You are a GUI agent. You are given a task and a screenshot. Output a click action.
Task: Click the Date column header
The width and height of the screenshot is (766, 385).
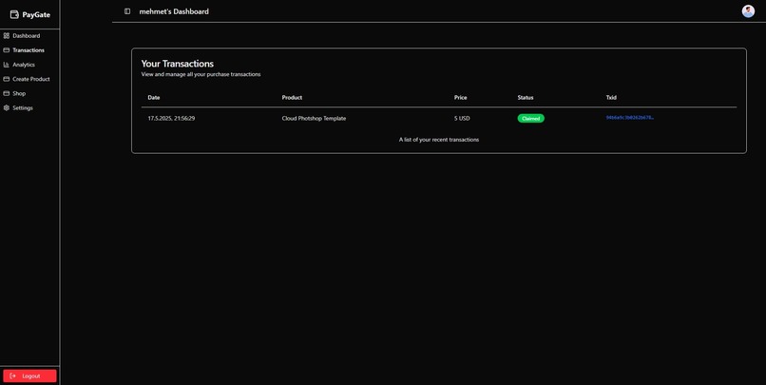(154, 97)
